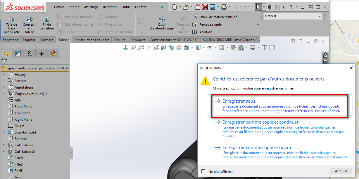Click the Print icon

click(x=224, y=7)
